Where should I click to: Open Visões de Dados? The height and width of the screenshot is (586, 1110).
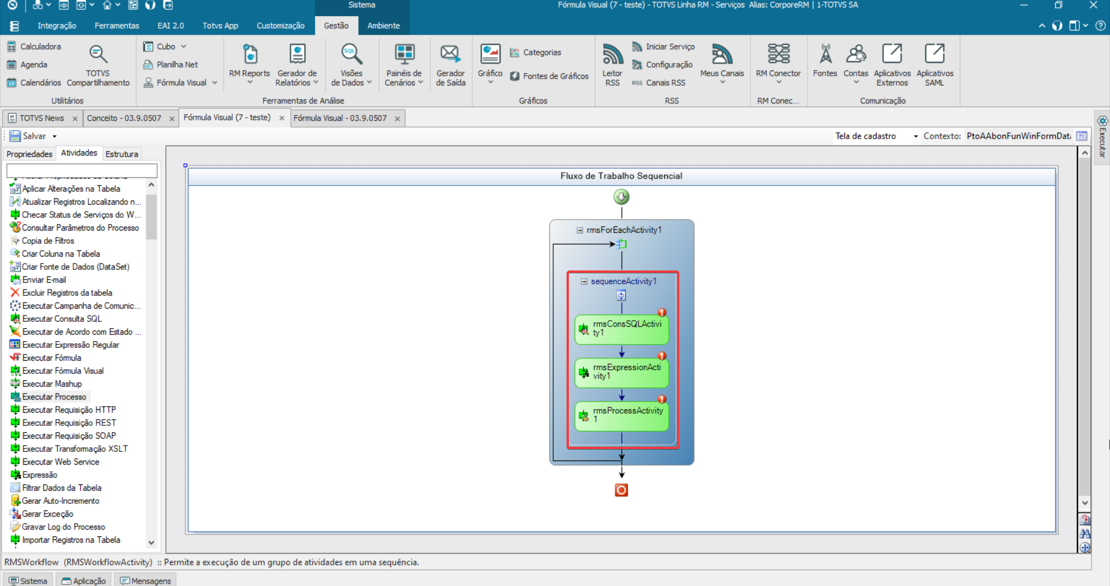[351, 65]
